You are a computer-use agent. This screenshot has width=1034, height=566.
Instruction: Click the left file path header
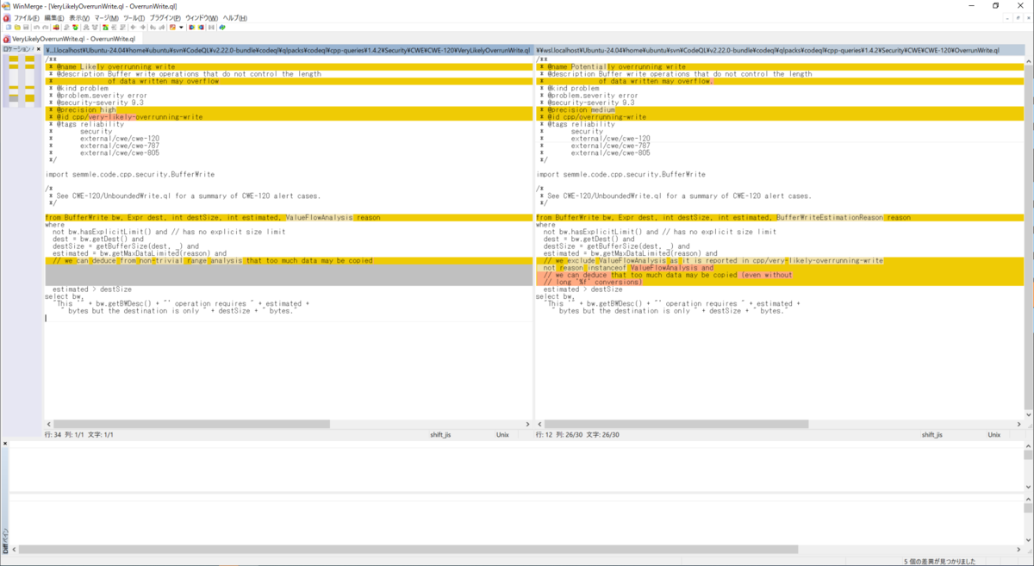pos(288,50)
